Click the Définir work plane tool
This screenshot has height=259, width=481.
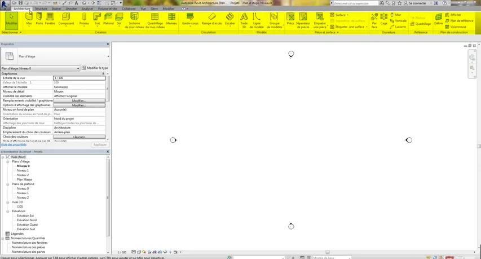click(x=439, y=19)
